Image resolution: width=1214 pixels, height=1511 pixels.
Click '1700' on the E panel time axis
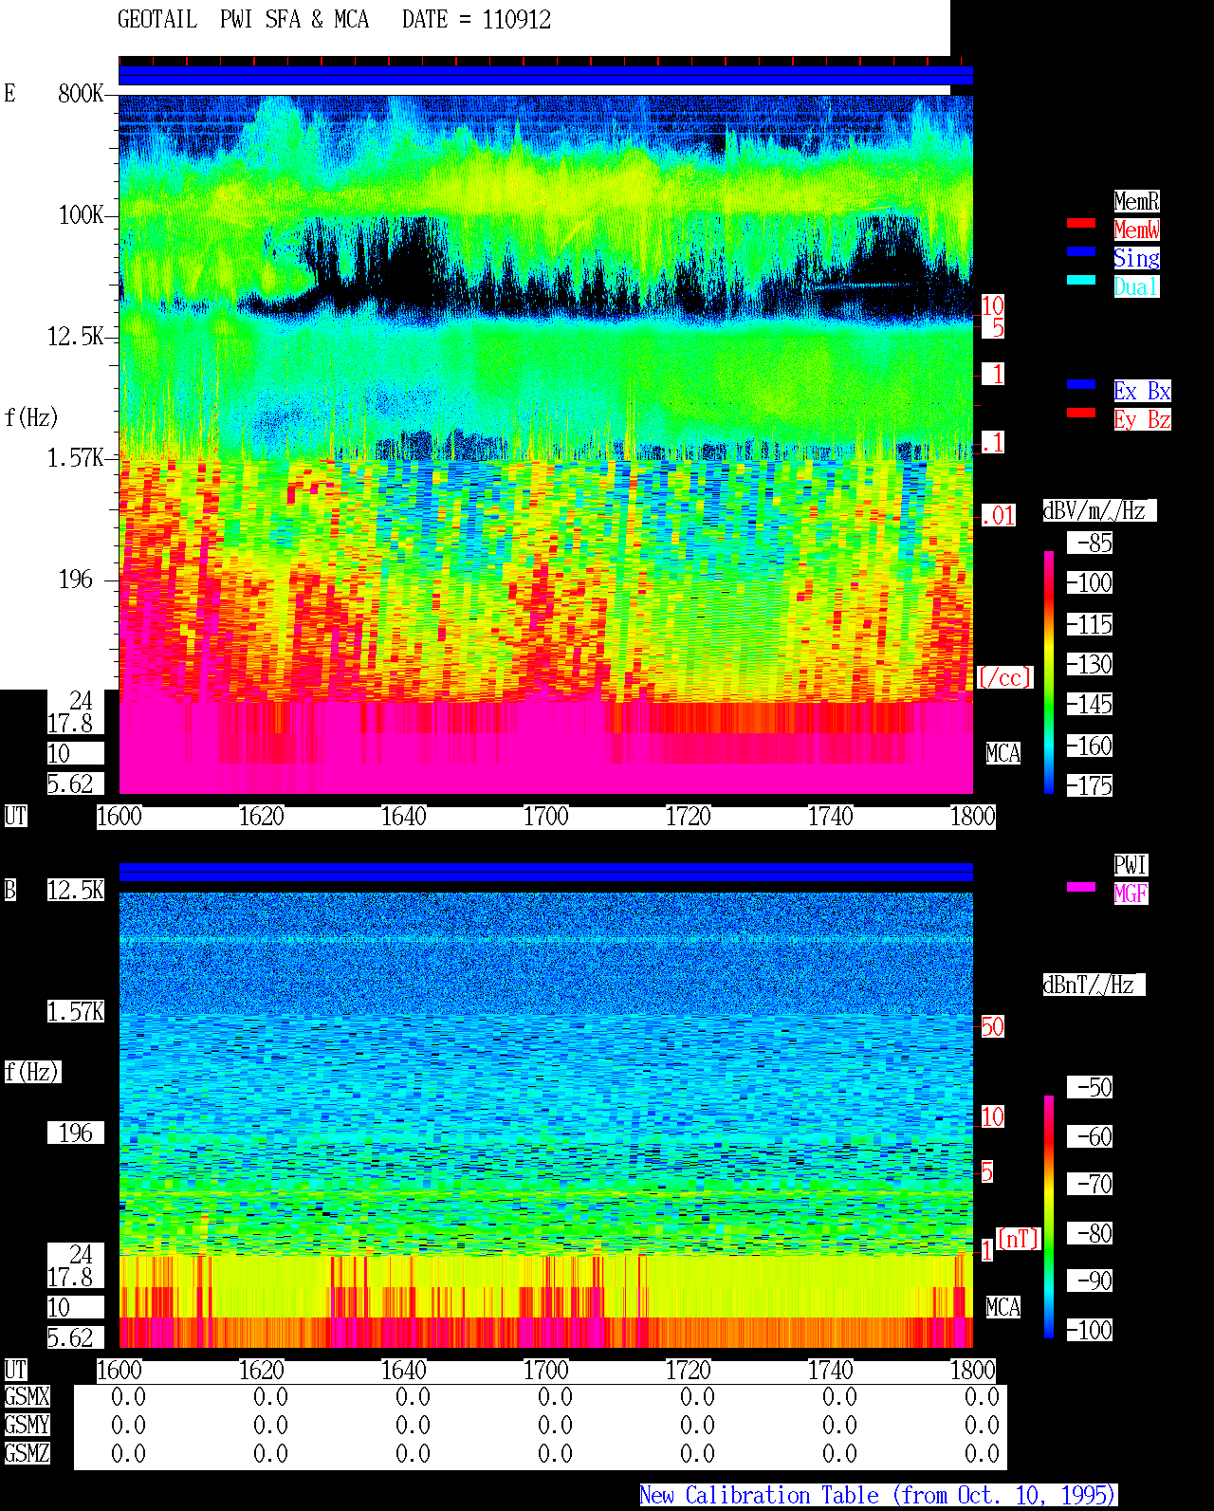click(545, 816)
